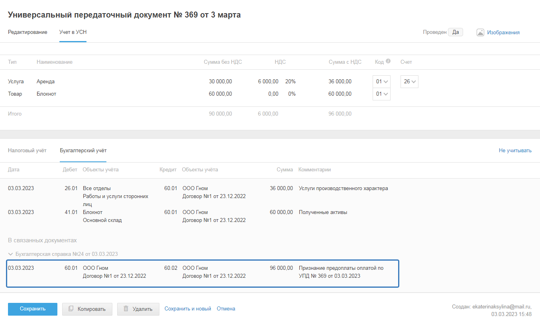Switch to the Редактирование tab
The image size is (540, 322).
coord(27,32)
